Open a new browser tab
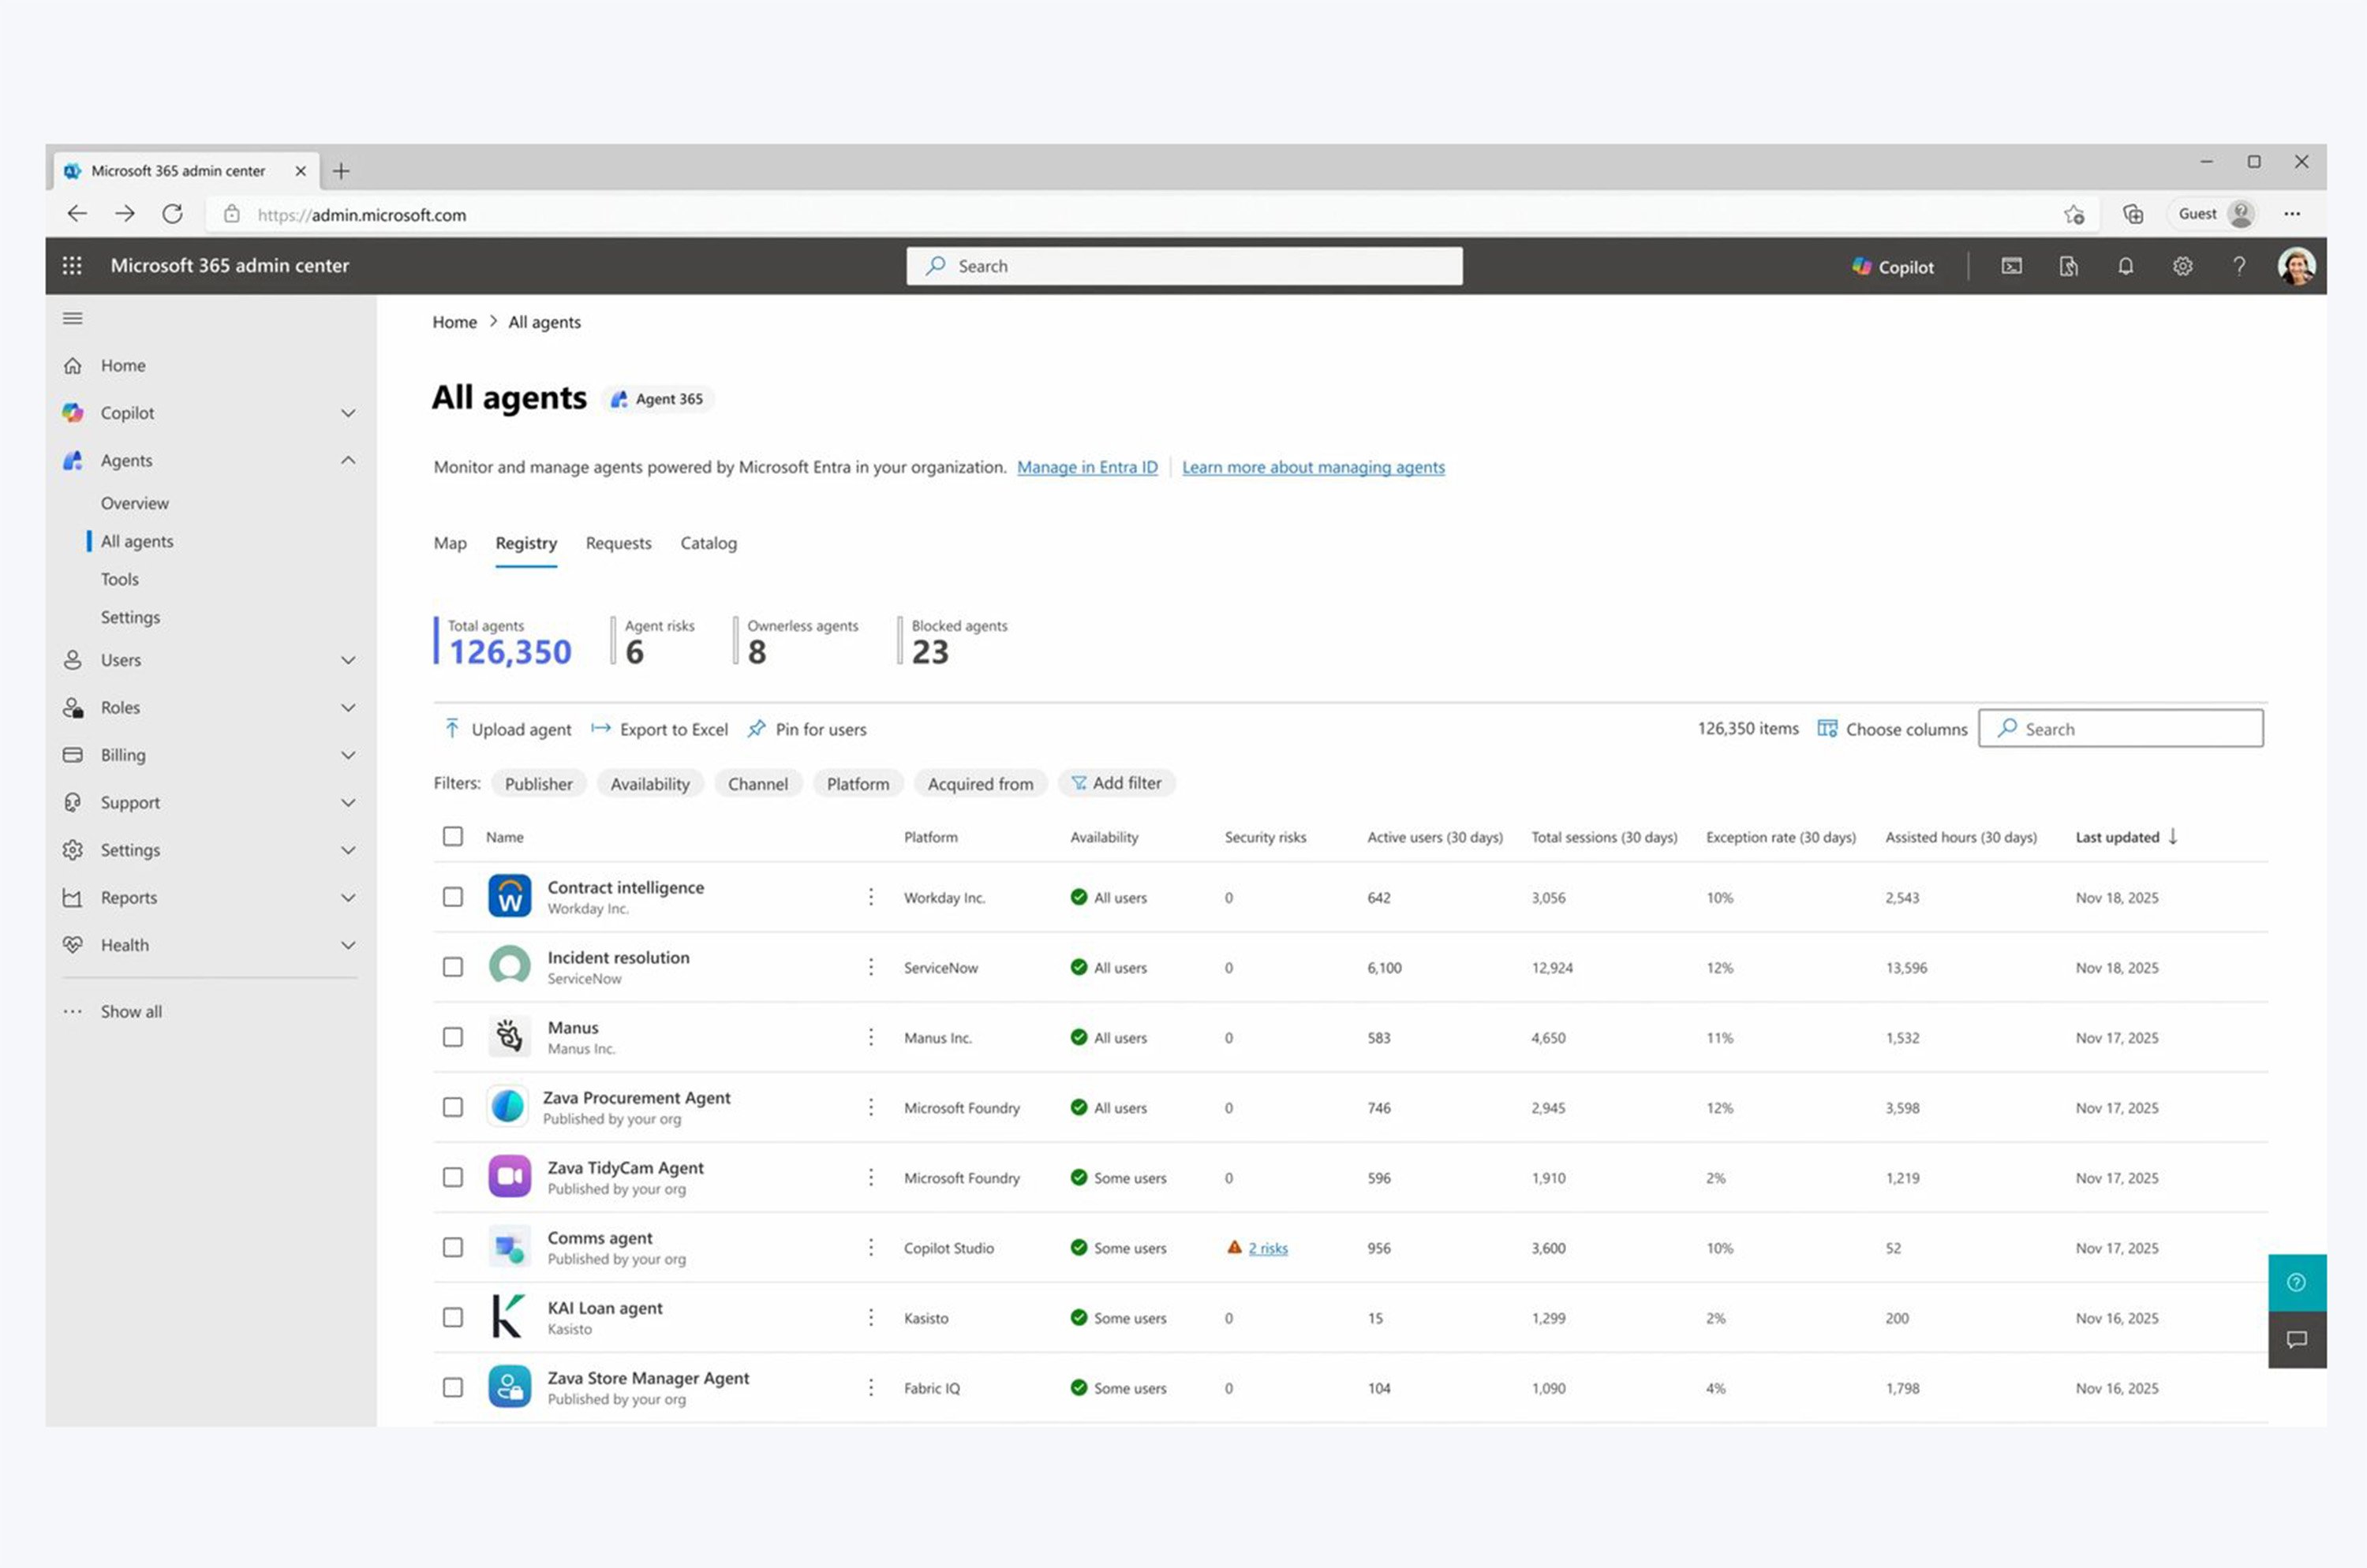 [341, 171]
